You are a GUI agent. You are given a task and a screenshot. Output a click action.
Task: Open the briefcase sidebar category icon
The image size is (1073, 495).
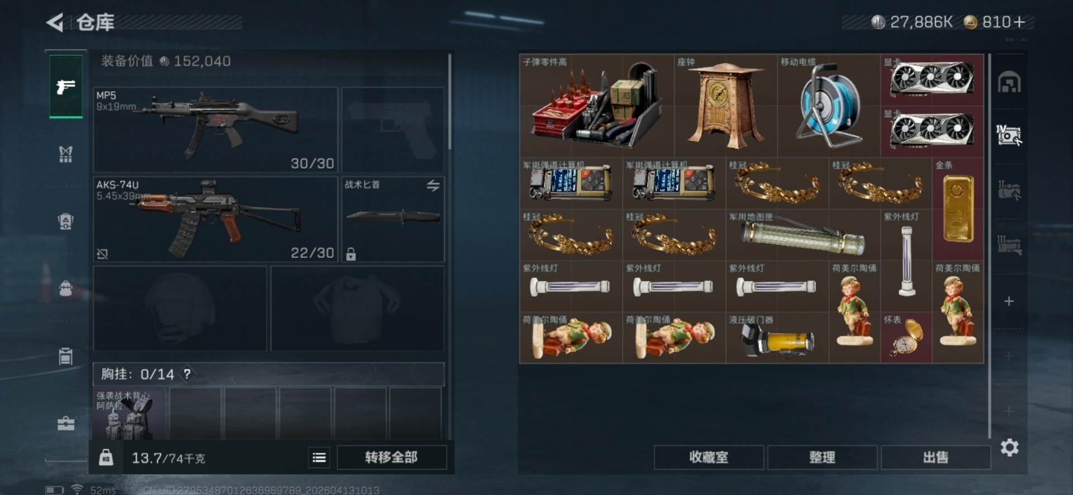coord(66,423)
